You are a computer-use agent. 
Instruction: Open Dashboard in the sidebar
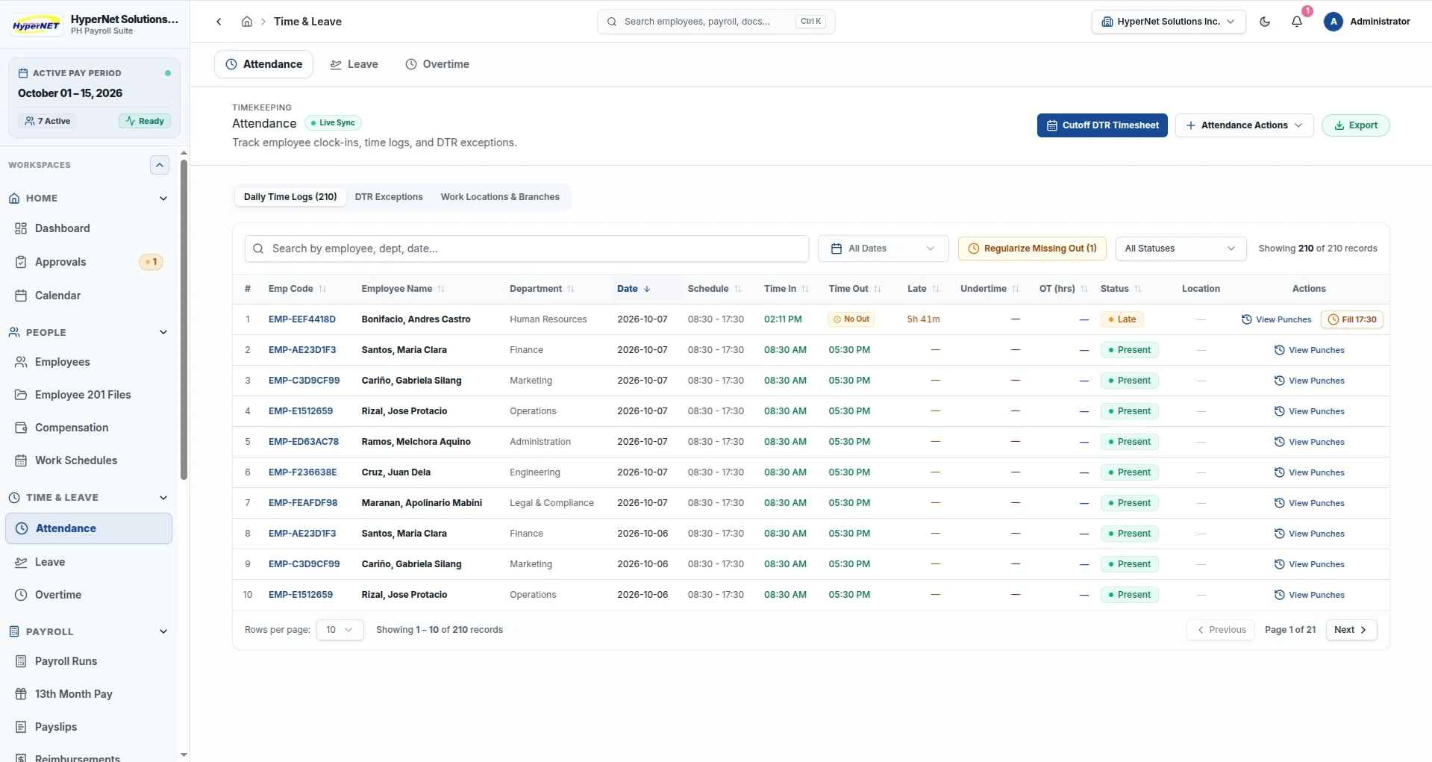point(89,228)
